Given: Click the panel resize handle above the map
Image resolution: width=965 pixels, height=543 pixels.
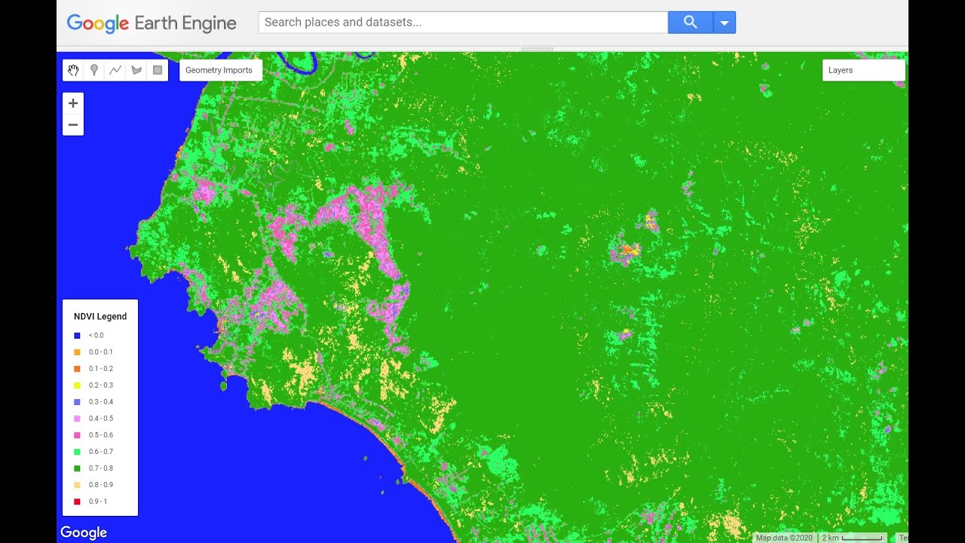Looking at the screenshot, I should coord(538,49).
